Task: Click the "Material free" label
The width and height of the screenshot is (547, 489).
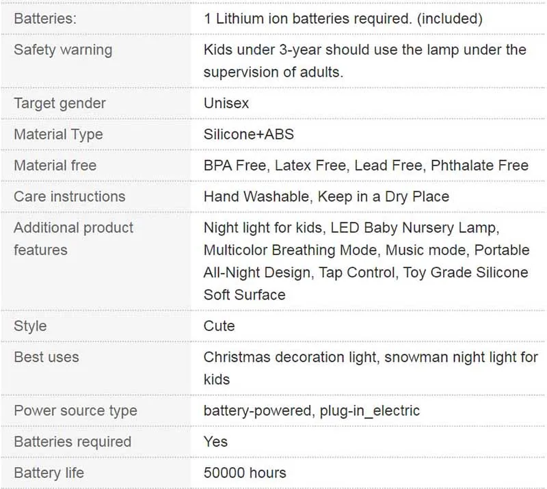Action: (55, 166)
